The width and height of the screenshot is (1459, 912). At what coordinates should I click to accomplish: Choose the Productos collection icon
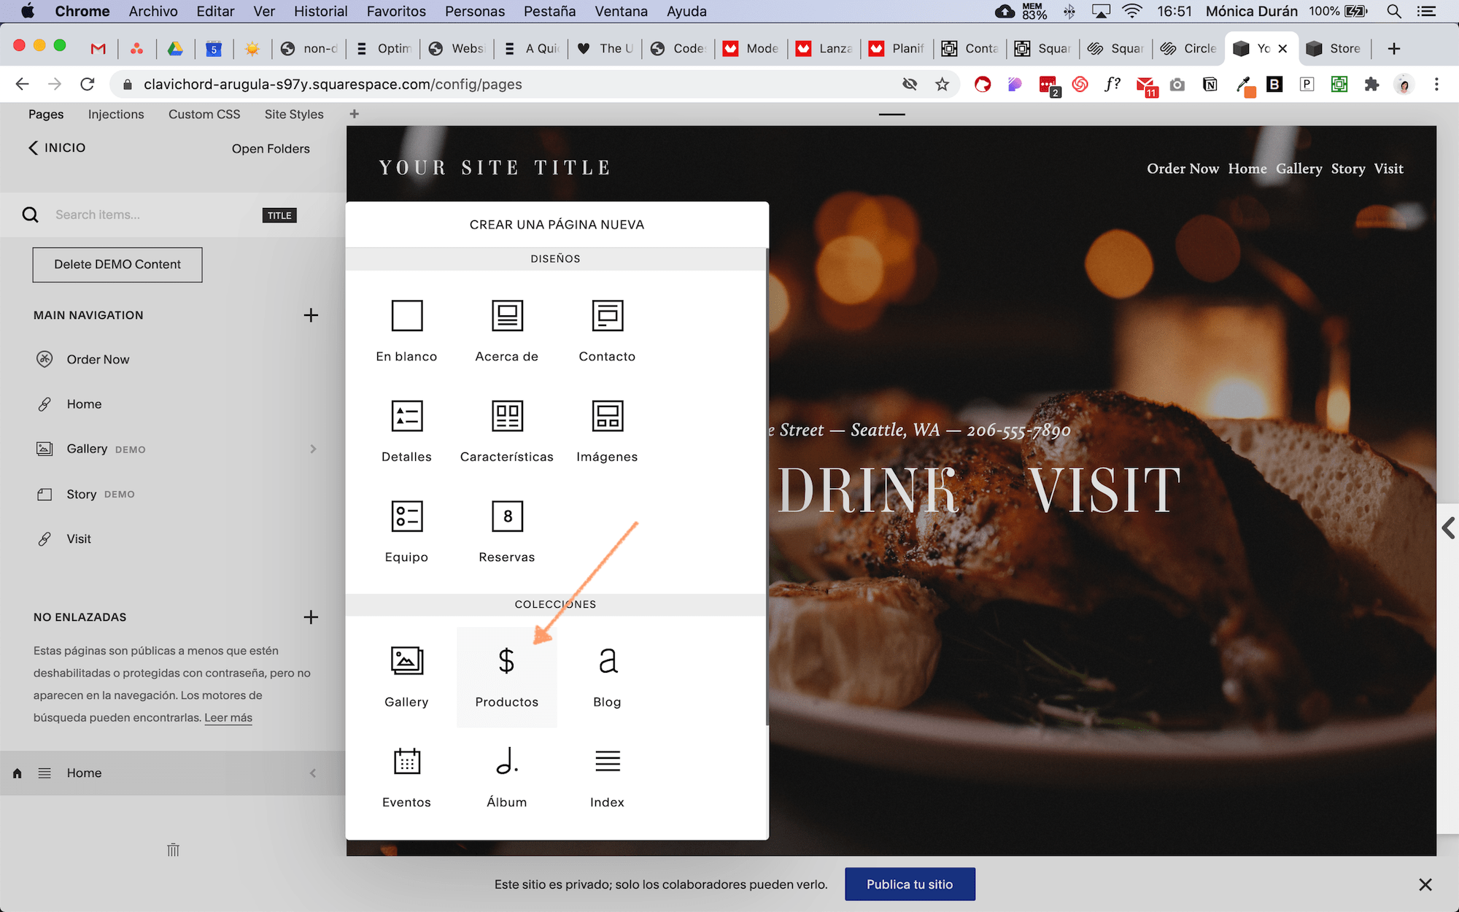pos(506,661)
